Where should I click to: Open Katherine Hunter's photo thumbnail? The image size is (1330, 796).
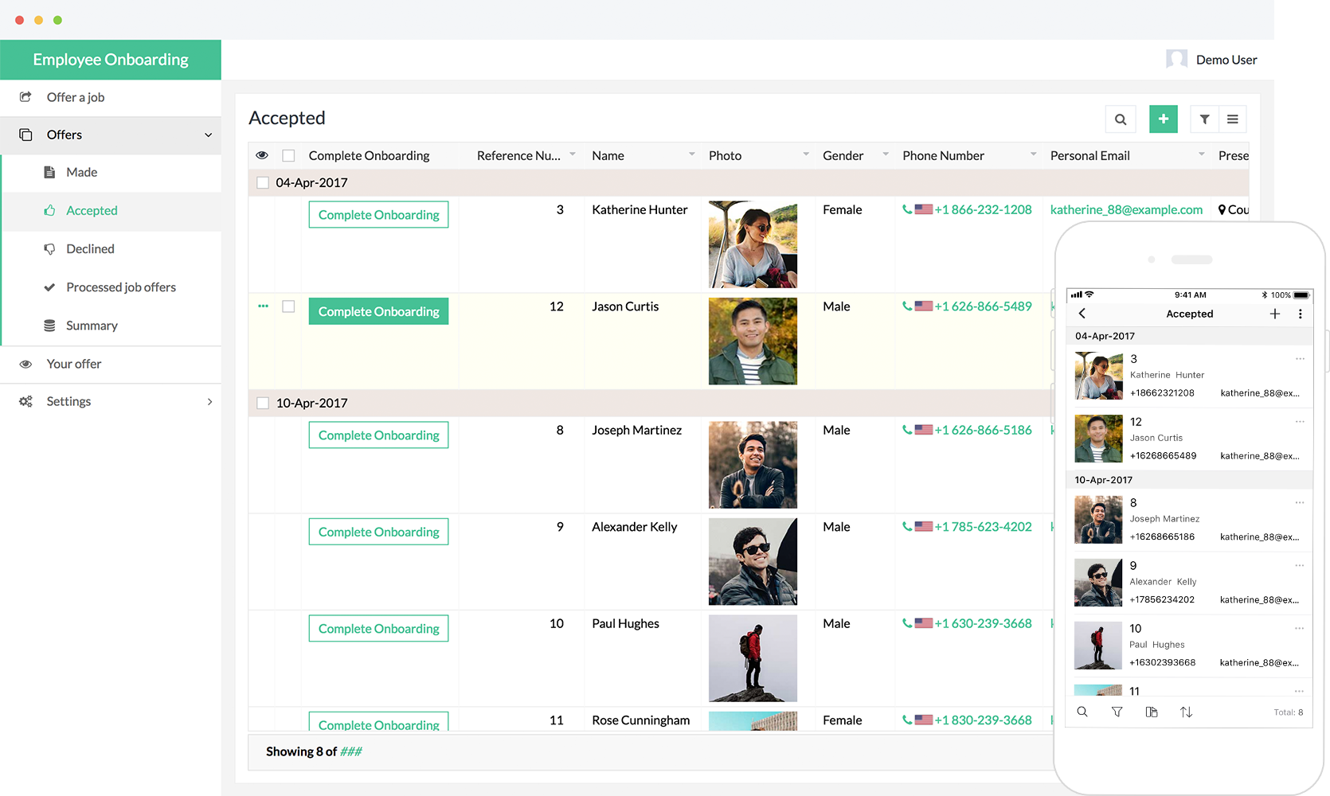coord(753,244)
